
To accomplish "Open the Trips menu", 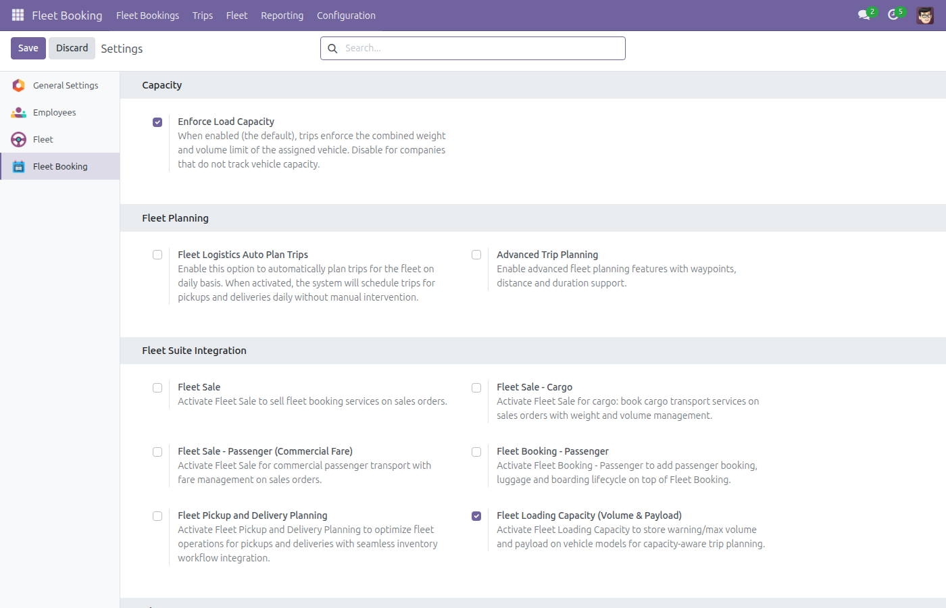I will pyautogui.click(x=203, y=15).
